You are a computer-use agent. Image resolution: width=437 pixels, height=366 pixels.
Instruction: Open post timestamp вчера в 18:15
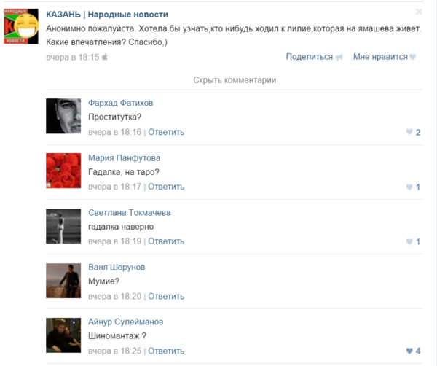[x=72, y=57]
